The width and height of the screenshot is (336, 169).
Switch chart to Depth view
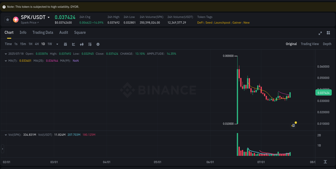tap(327, 44)
